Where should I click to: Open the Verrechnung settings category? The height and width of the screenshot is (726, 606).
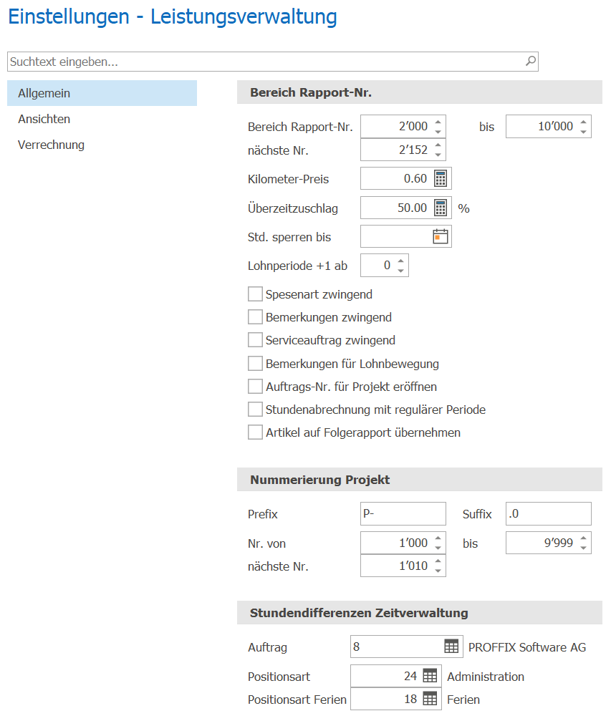102,145
